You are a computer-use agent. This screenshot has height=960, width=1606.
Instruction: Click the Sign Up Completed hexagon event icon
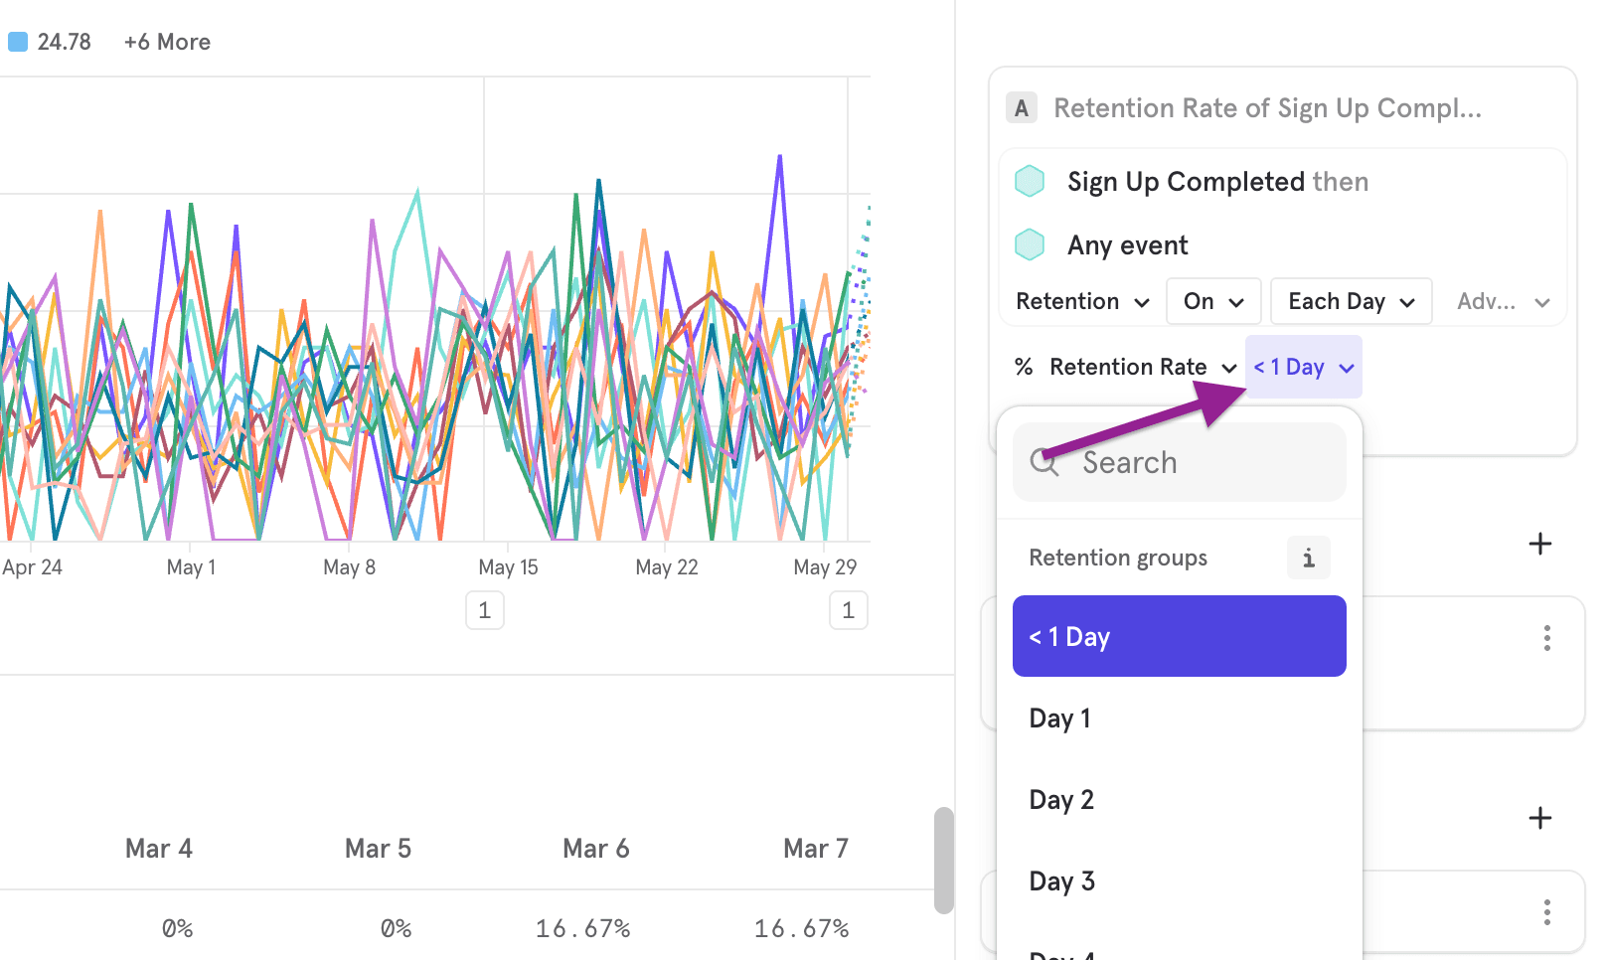point(1030,181)
